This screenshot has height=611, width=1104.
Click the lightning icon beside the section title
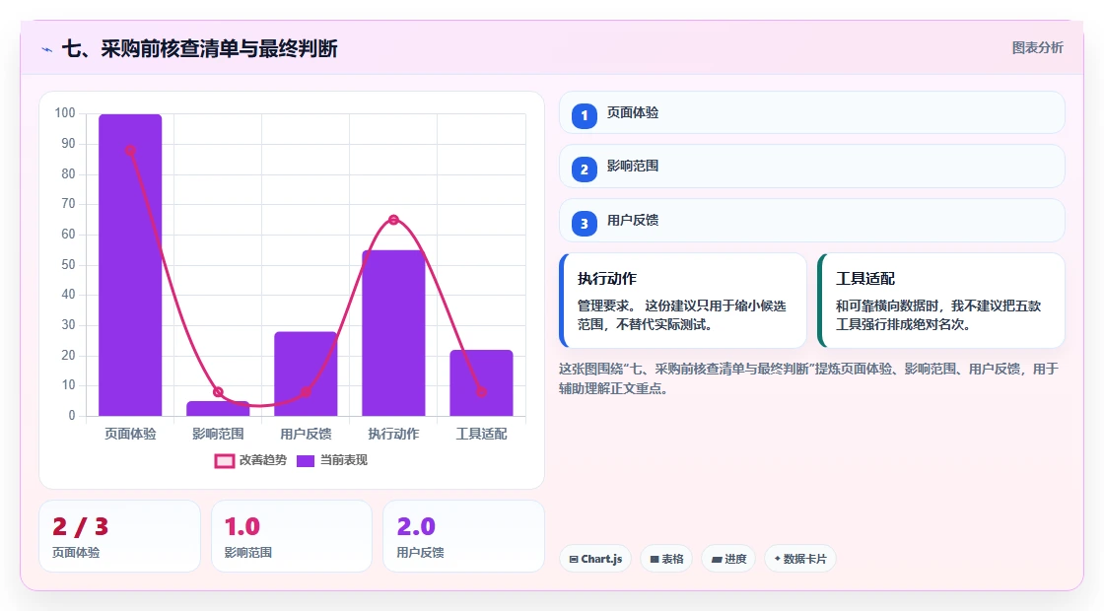pyautogui.click(x=47, y=49)
